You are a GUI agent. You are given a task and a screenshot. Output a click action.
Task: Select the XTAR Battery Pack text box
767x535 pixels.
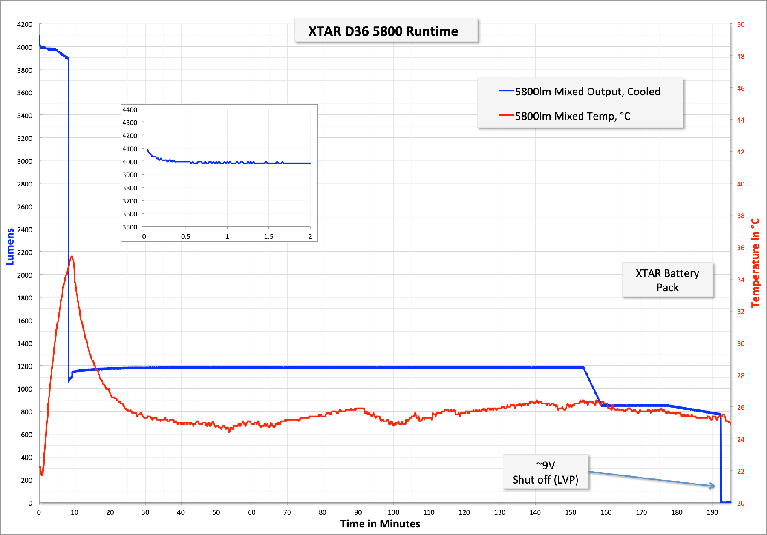(667, 280)
